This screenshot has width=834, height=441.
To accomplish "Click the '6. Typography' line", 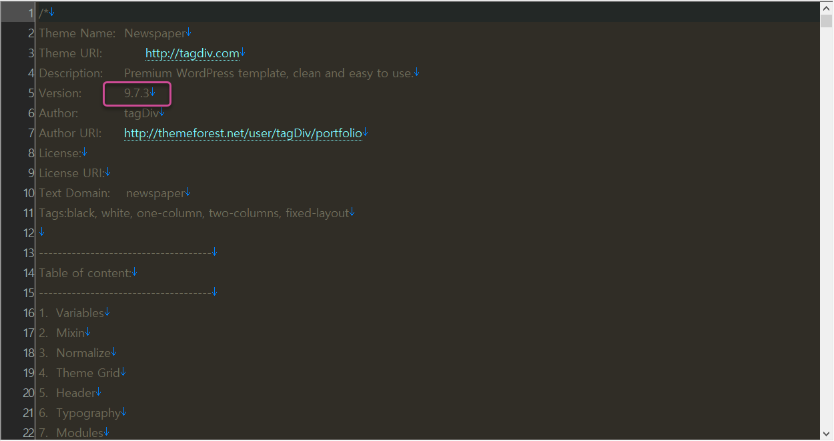I will tap(79, 413).
